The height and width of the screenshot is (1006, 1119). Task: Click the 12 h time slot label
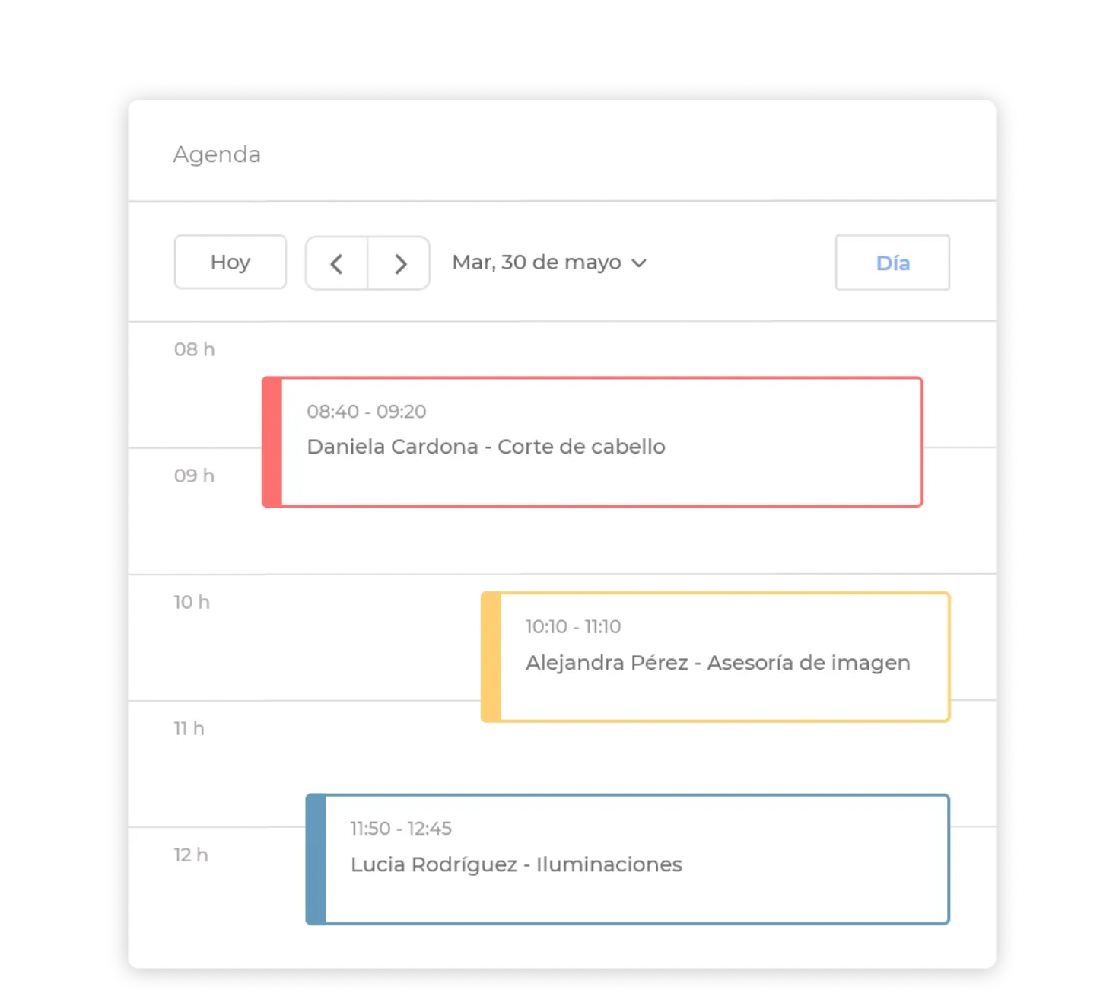pyautogui.click(x=190, y=855)
